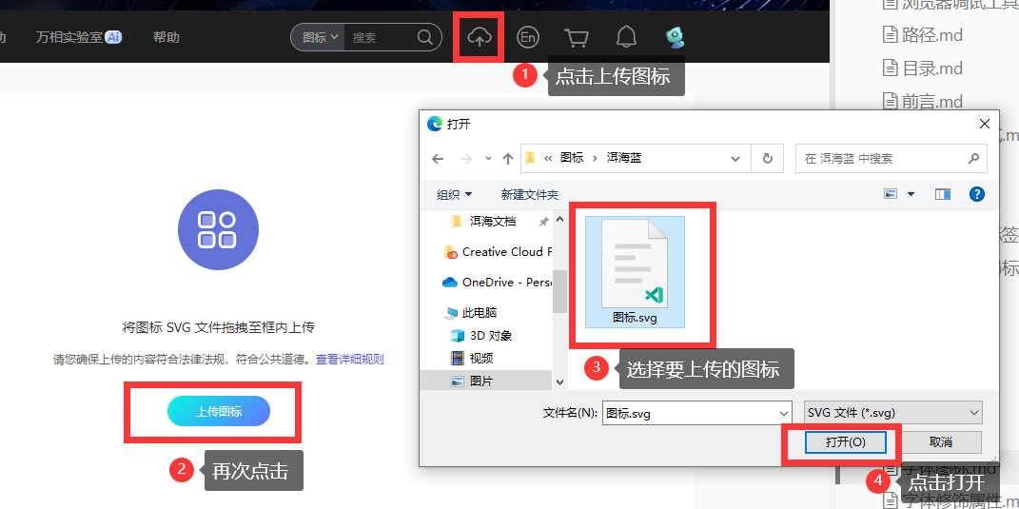The width and height of the screenshot is (1019, 509).
Task: Click navigation pane scroll down arrow
Action: (x=559, y=382)
